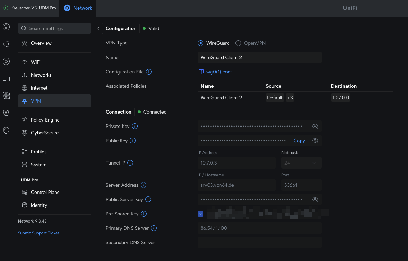Click the Name field with WireGuard Client 2
The height and width of the screenshot is (261, 408).
[x=260, y=57]
